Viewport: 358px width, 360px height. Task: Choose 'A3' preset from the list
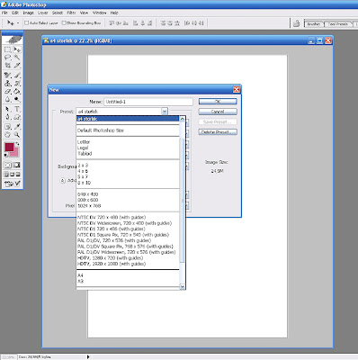pos(128,282)
